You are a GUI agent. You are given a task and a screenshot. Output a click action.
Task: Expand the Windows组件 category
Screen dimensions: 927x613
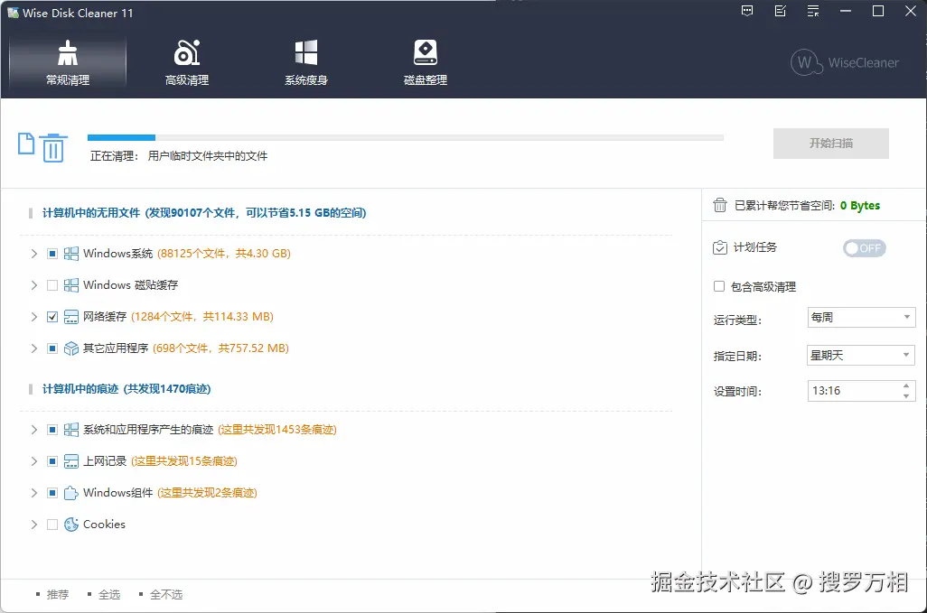33,493
